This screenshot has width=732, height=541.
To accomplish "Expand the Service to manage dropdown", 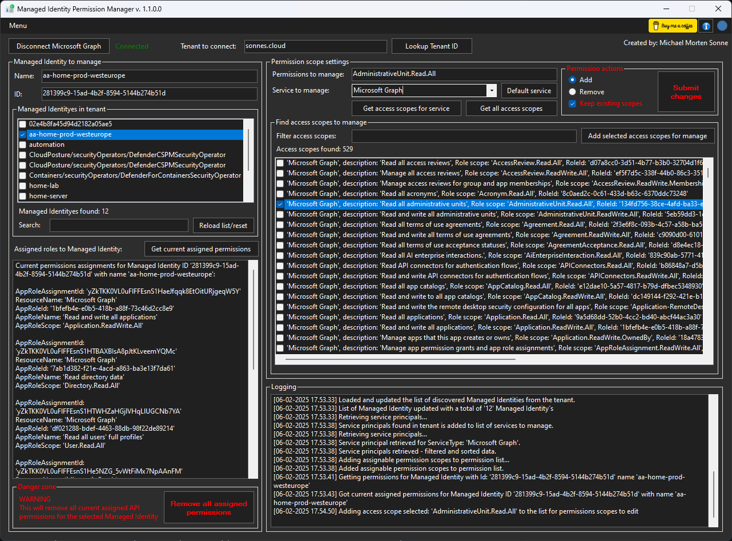I will 491,90.
